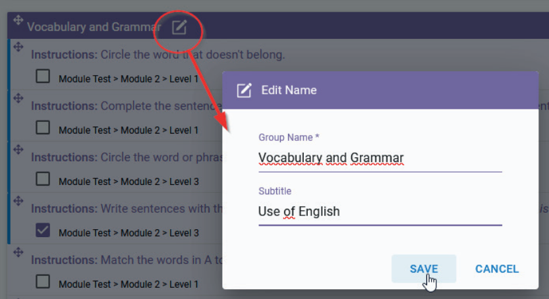Screen dimensions: 549x299
Task: Click into the Group Name text field
Action: coord(380,158)
